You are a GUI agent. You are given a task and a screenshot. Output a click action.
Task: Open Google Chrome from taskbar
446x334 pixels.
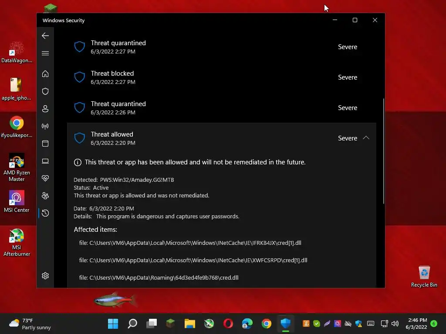(x=266, y=324)
